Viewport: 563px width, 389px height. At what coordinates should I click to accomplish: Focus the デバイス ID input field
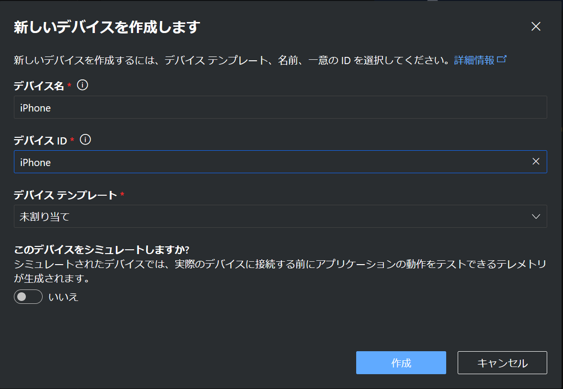tap(281, 162)
